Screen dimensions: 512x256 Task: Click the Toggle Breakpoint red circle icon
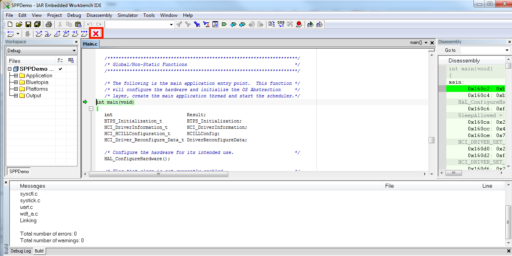(299, 24)
